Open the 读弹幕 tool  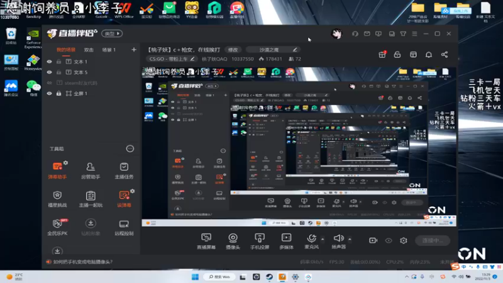(x=124, y=199)
